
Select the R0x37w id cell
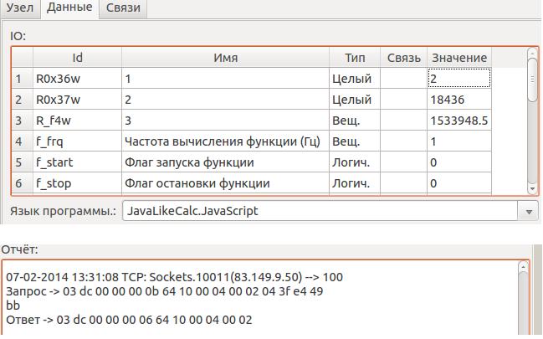pyautogui.click(x=77, y=100)
